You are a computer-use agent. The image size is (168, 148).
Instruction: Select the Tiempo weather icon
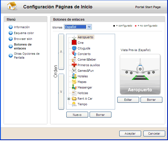tap(74, 104)
